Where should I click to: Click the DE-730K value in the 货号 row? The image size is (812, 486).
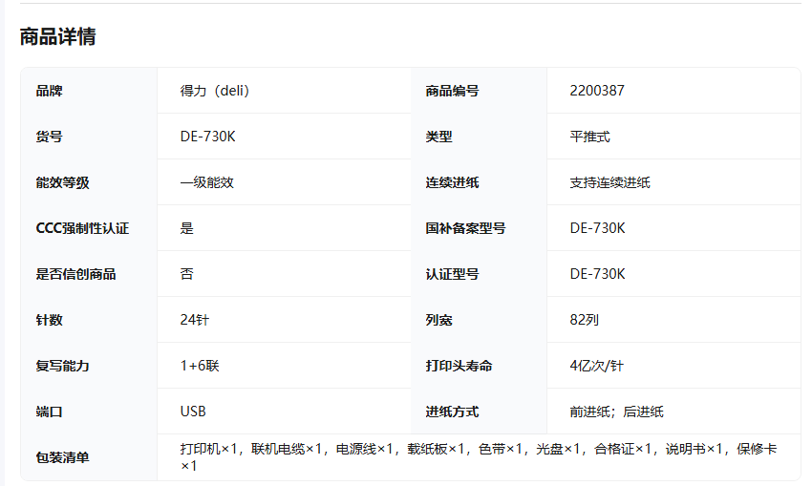click(x=207, y=137)
